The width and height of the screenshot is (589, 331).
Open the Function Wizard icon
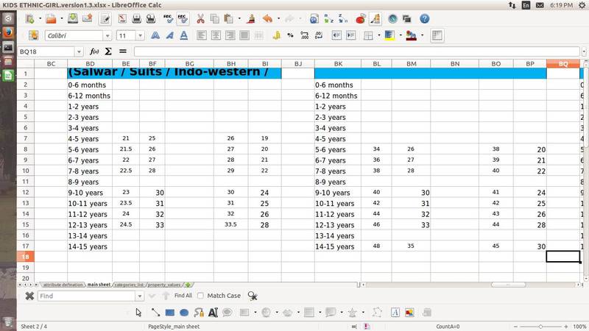[94, 51]
